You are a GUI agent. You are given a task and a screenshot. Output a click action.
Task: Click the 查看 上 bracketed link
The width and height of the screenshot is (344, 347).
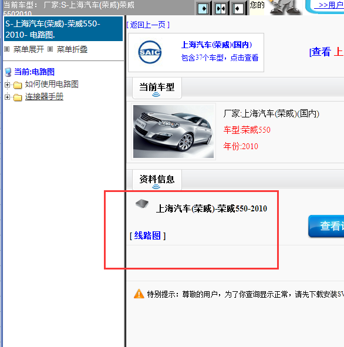pyautogui.click(x=326, y=52)
